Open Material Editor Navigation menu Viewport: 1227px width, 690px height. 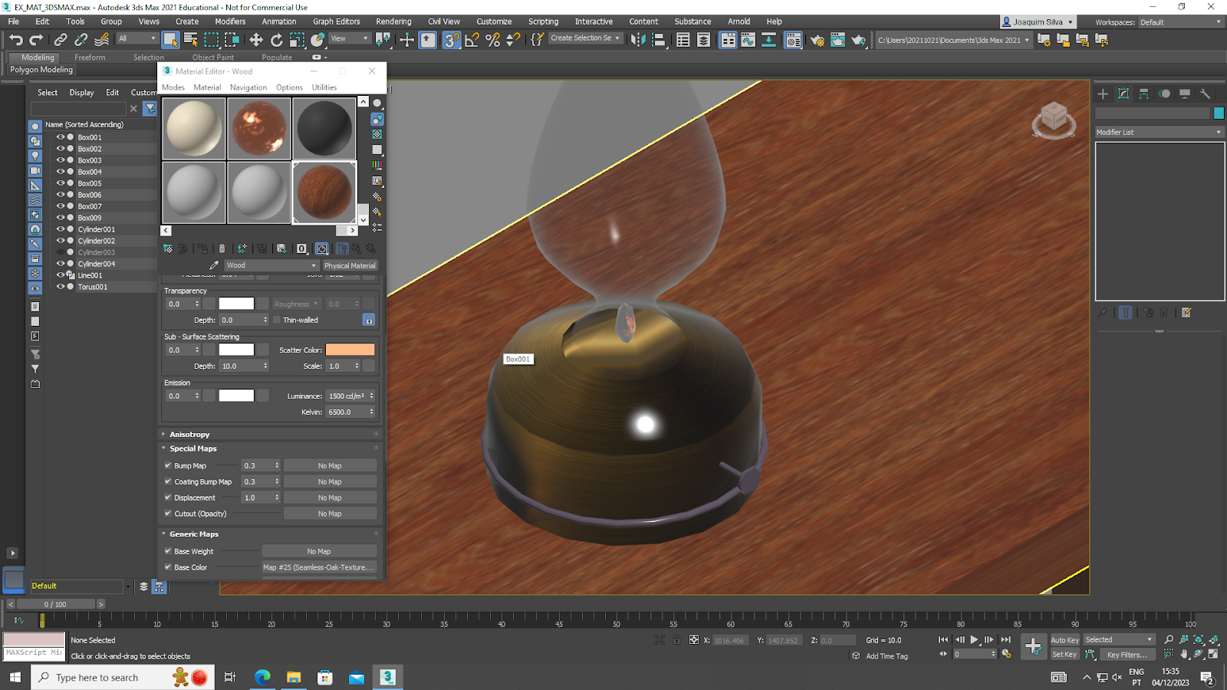(248, 87)
